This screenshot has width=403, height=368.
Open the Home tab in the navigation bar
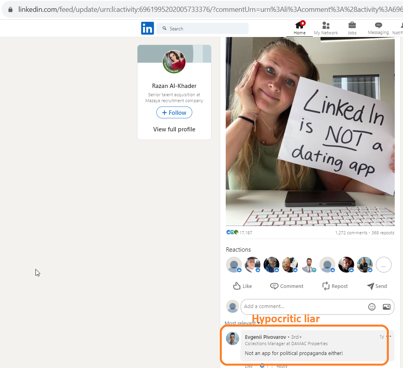[x=299, y=28]
